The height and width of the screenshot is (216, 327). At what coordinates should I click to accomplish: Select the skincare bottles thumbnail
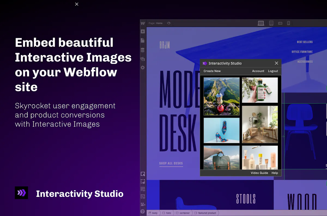260,157
